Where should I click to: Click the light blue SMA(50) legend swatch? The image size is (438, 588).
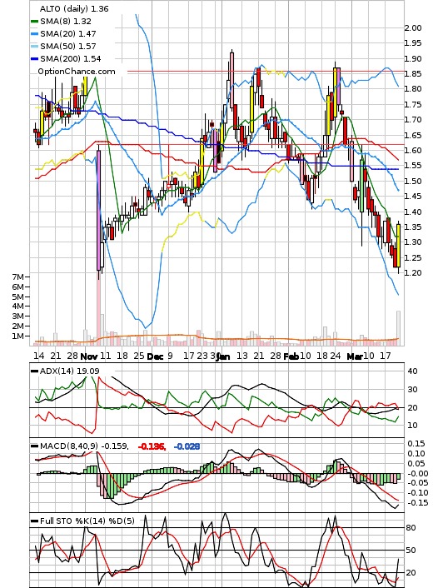pos(34,47)
